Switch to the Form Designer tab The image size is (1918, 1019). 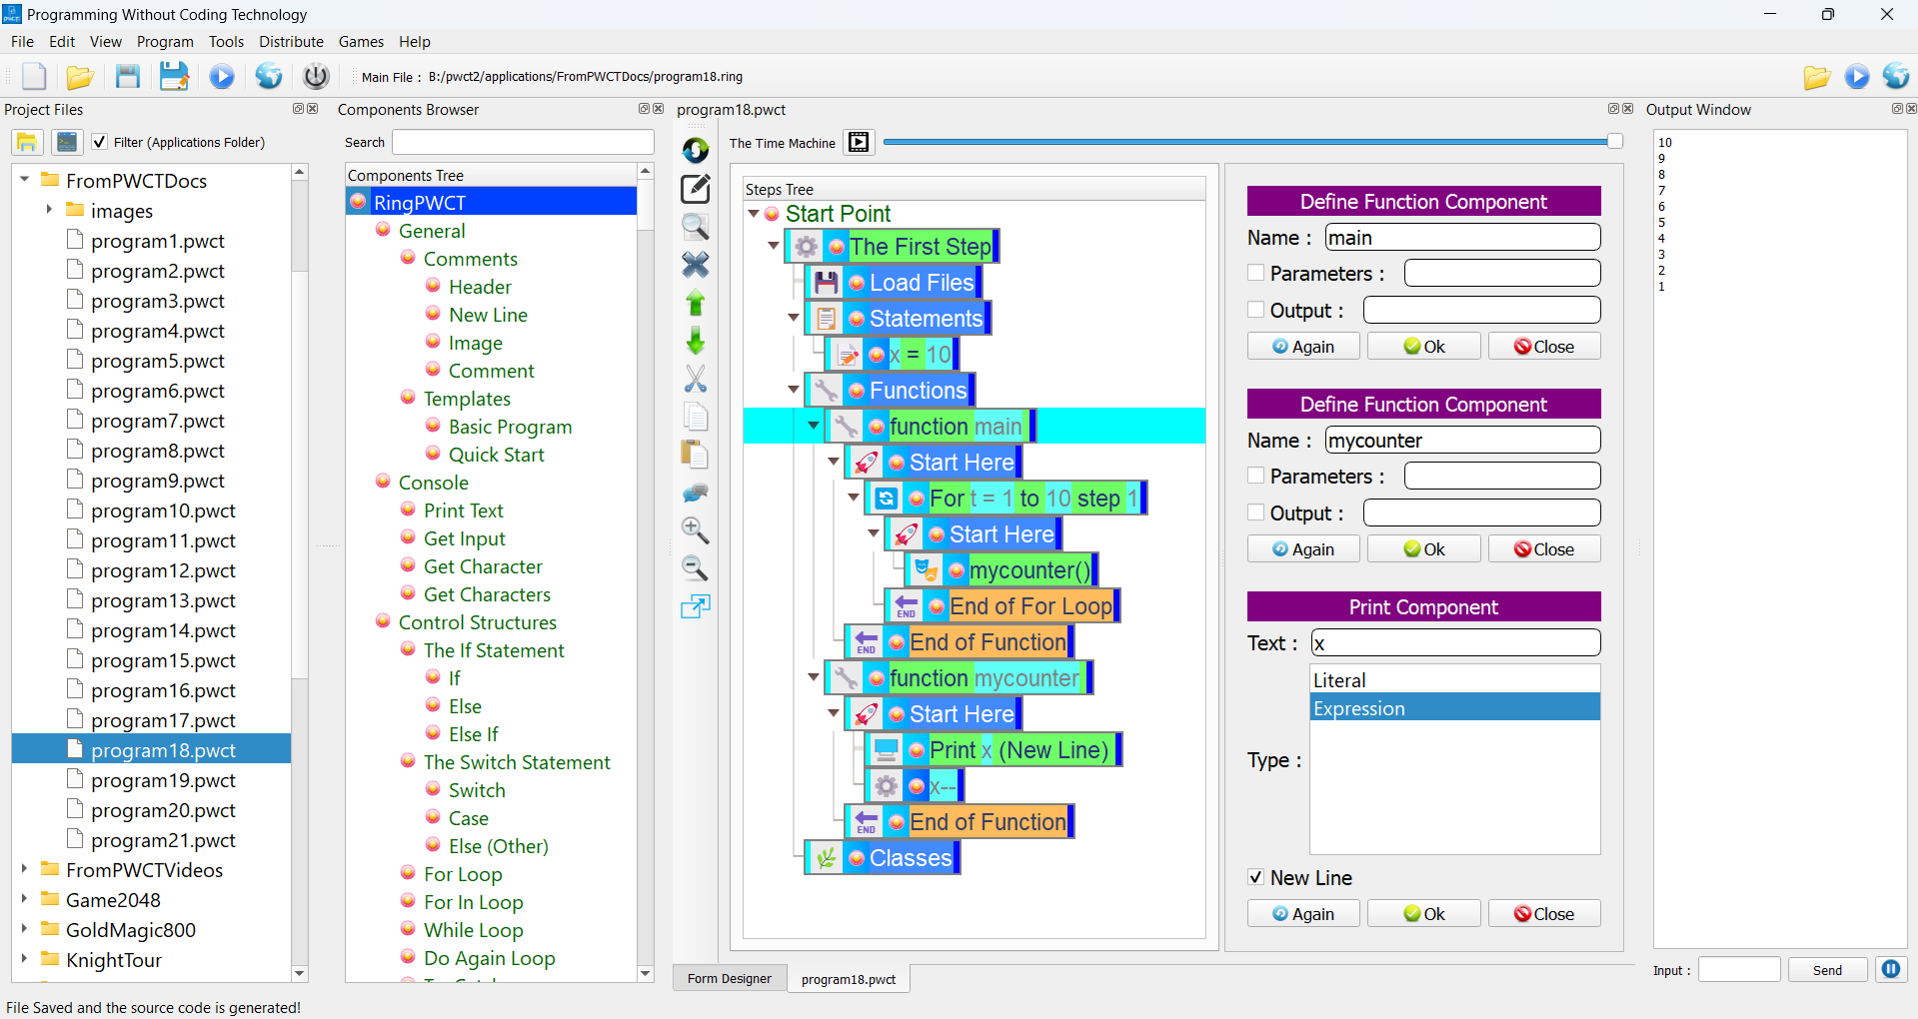coord(729,978)
